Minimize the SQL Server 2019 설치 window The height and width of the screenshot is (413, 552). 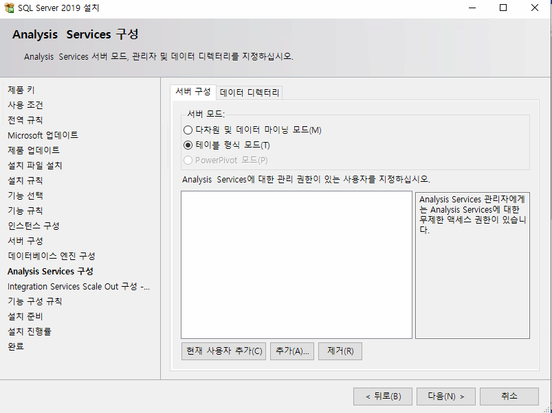coord(472,8)
